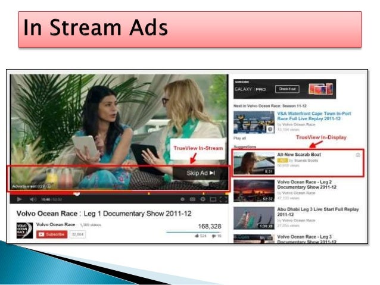Viewport: 380px width, 285px height.
Task: Open the Leg 2 Documentary sunset thumbnail
Action: coord(254,190)
